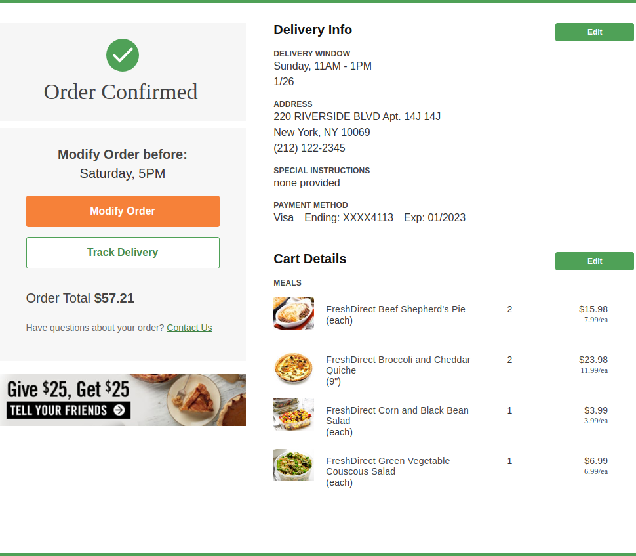The width and height of the screenshot is (636, 556).
Task: Click the FreshDirect Broccoli and Cheddar Quiche name
Action: (x=398, y=365)
